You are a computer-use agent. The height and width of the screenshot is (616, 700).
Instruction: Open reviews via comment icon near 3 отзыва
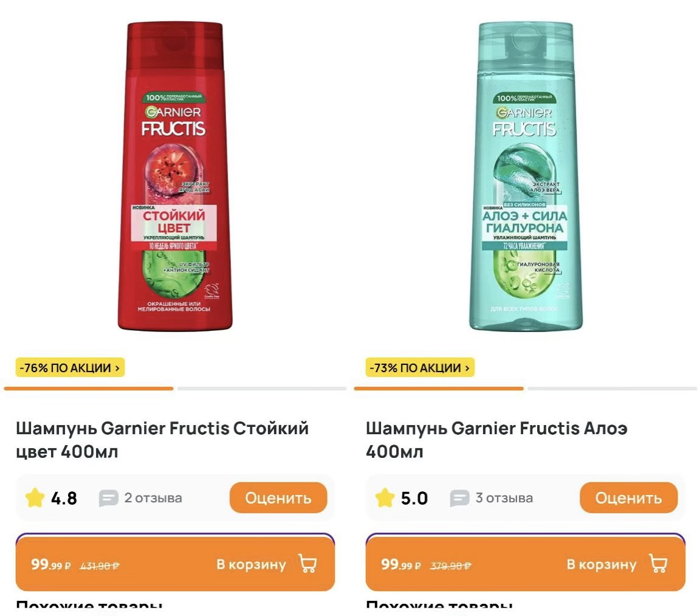(459, 498)
